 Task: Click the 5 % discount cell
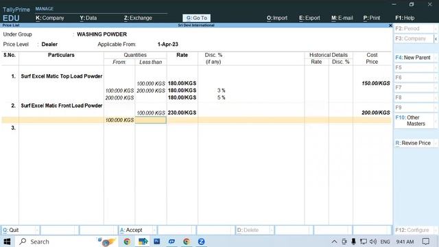[221, 97]
